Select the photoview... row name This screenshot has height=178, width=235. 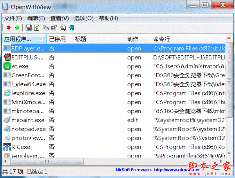[28, 138]
